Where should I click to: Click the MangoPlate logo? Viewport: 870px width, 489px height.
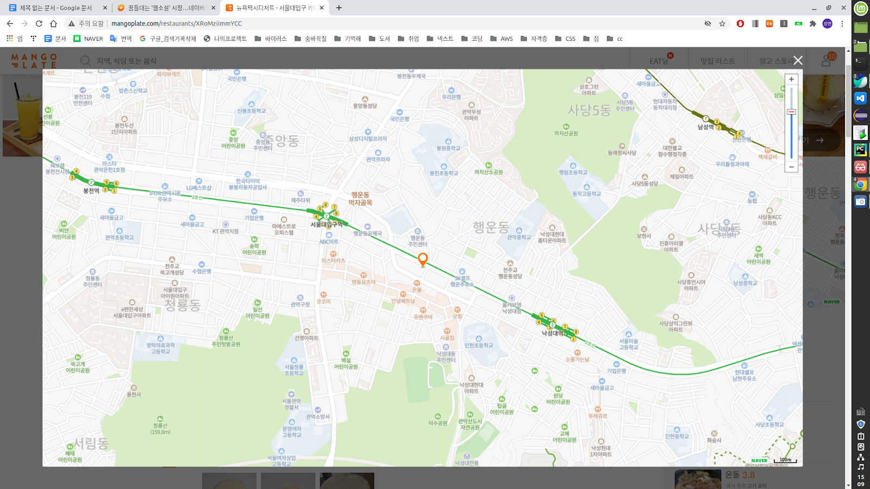[34, 60]
